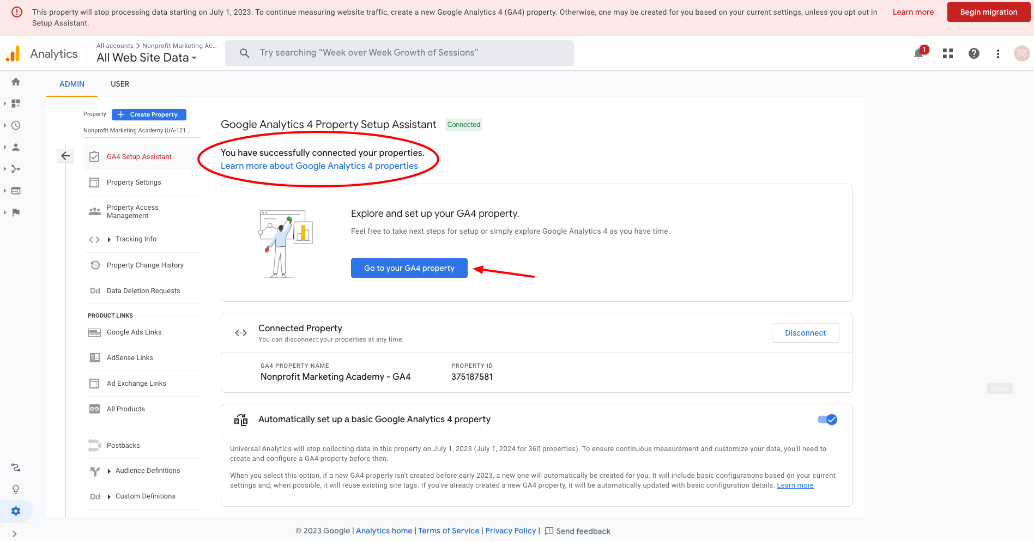Open Attribution icon in sidebar
The width and height of the screenshot is (1034, 541).
click(x=16, y=467)
